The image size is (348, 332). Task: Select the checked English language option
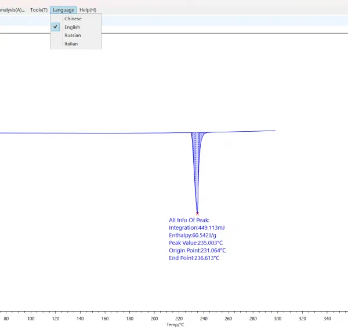point(75,27)
